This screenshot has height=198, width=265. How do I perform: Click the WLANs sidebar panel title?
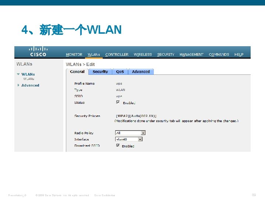pos(24,64)
